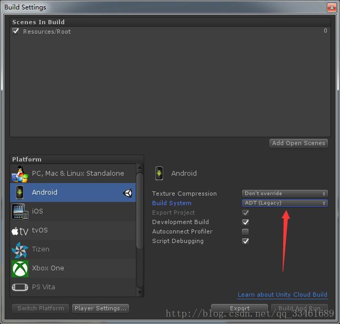Click the Apple tv icon for tvOS
This screenshot has height=324, width=340.
(x=20, y=231)
